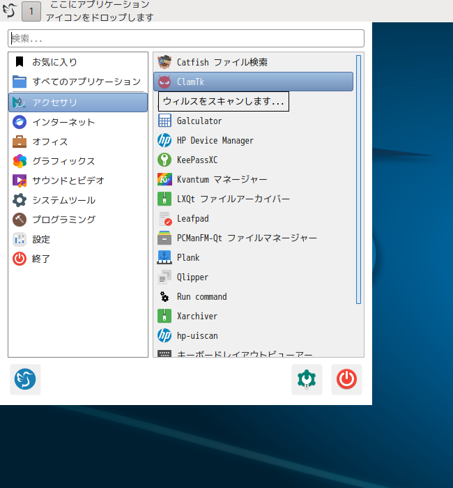The width and height of the screenshot is (453, 488).
Task: Click the 終了 label
Action: tap(41, 259)
